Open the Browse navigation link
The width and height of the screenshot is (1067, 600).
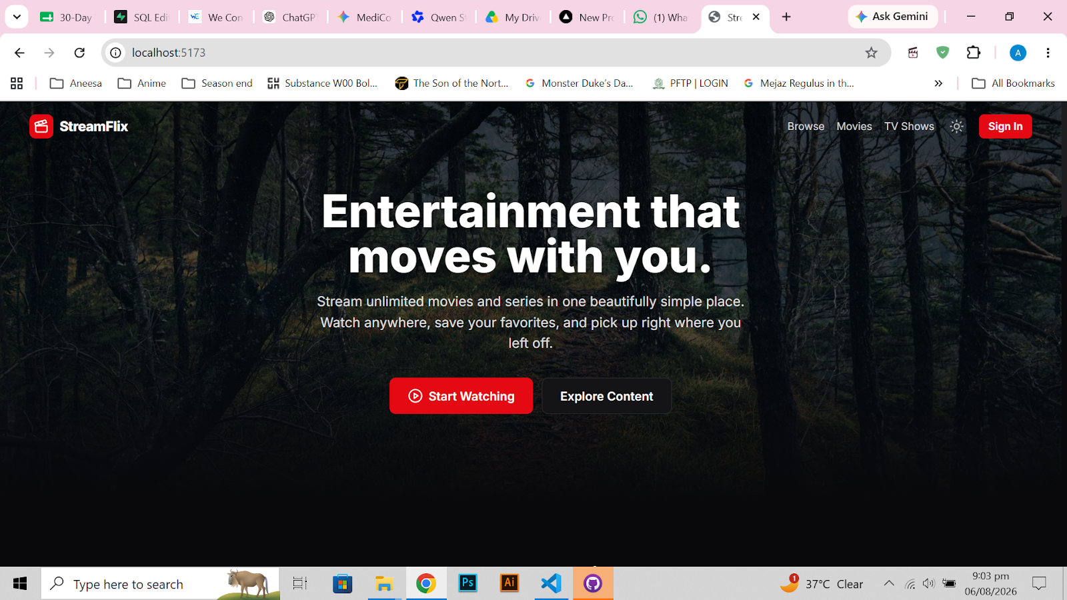[x=806, y=126]
